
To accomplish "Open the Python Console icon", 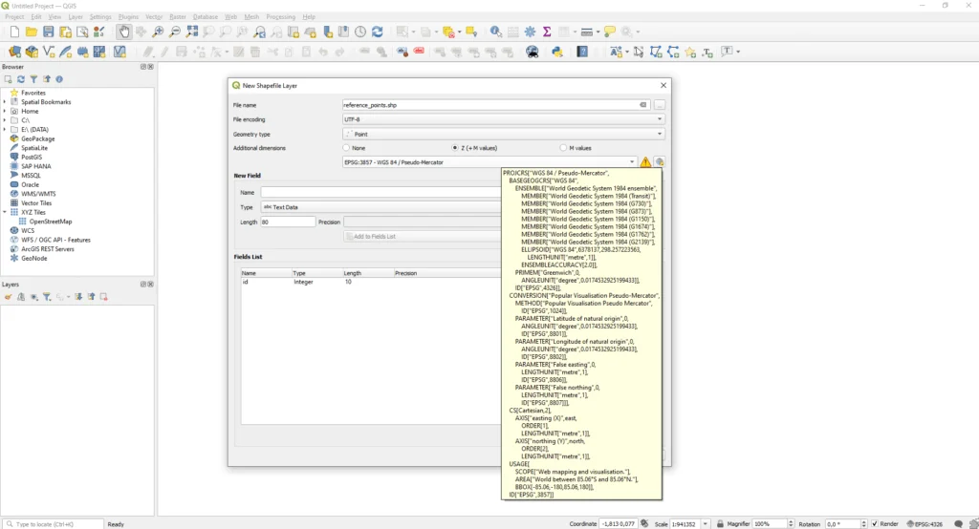I will [x=557, y=52].
